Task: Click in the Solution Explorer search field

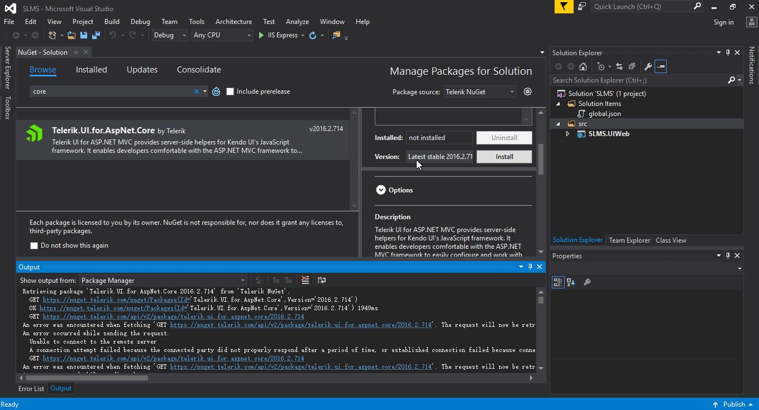Action: pos(637,80)
